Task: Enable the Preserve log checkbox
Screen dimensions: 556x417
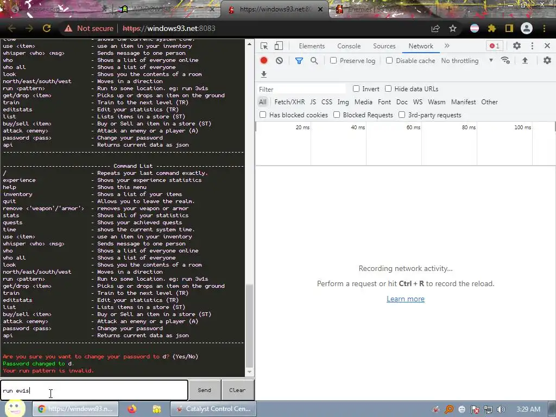Action: [x=333, y=60]
